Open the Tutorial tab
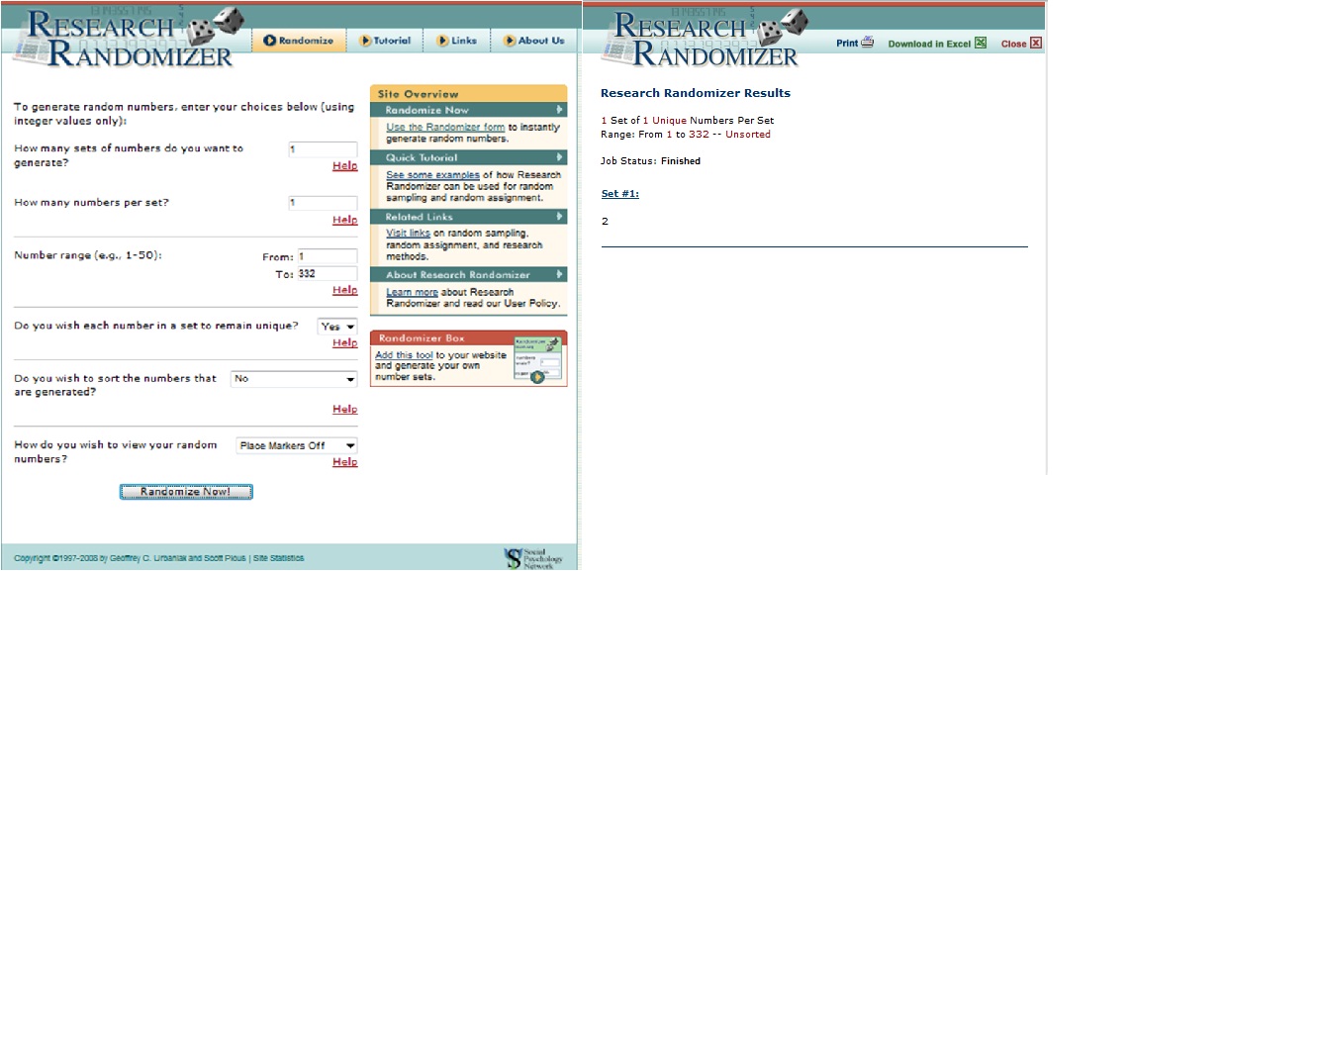The height and width of the screenshot is (1051, 1318). (385, 41)
